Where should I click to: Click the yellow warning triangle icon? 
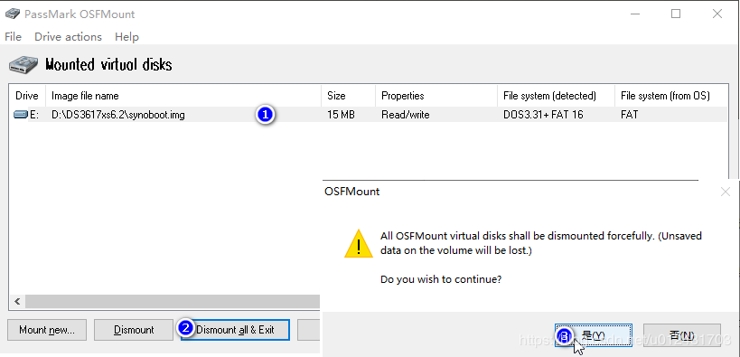coord(359,244)
